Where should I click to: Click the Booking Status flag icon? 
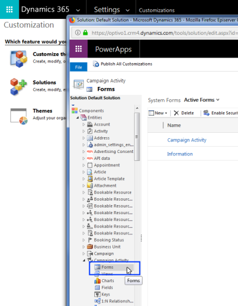click(90, 240)
